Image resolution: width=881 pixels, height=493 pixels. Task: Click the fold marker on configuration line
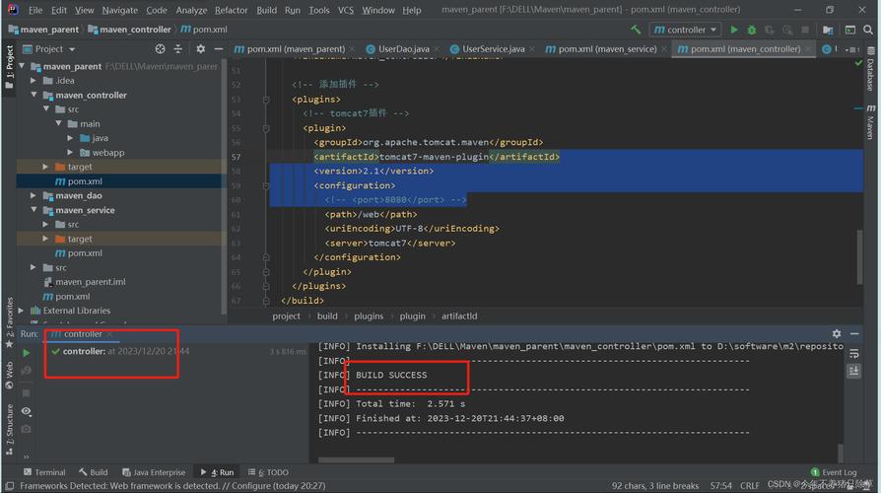click(266, 185)
